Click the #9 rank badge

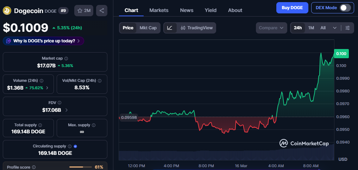[63, 11]
